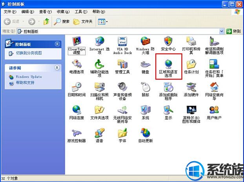Open 无线网络安装向导 icon

(x=122, y=110)
